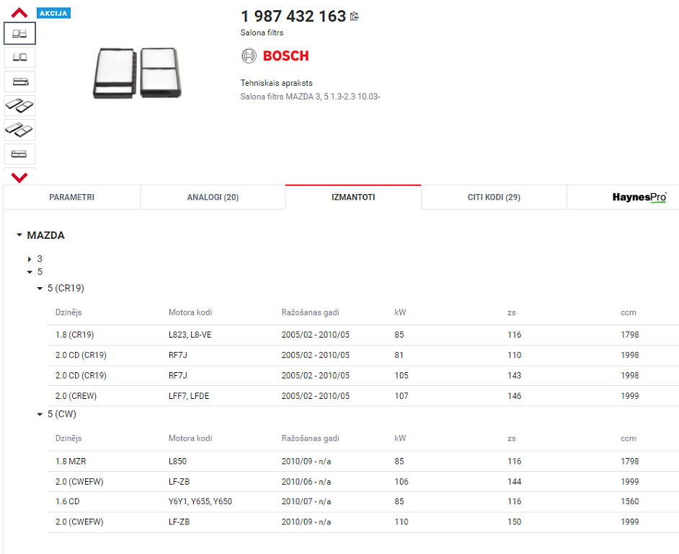Collapse the 5 (CW) section
This screenshot has height=554, width=679.
[40, 415]
